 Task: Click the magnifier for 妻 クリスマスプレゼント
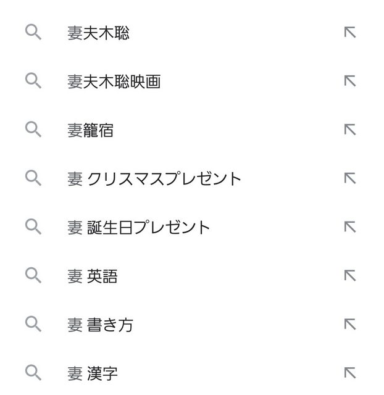point(33,178)
